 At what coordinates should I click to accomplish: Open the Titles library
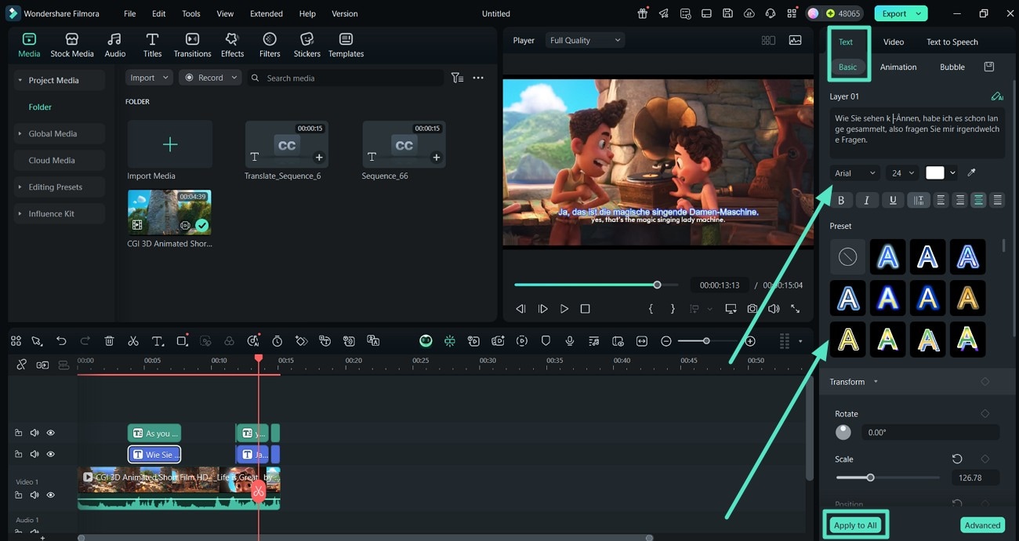(152, 45)
